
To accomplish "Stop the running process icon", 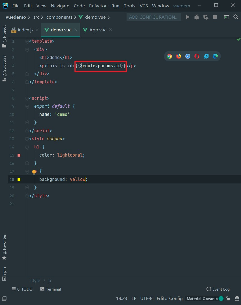I will click(x=215, y=17).
